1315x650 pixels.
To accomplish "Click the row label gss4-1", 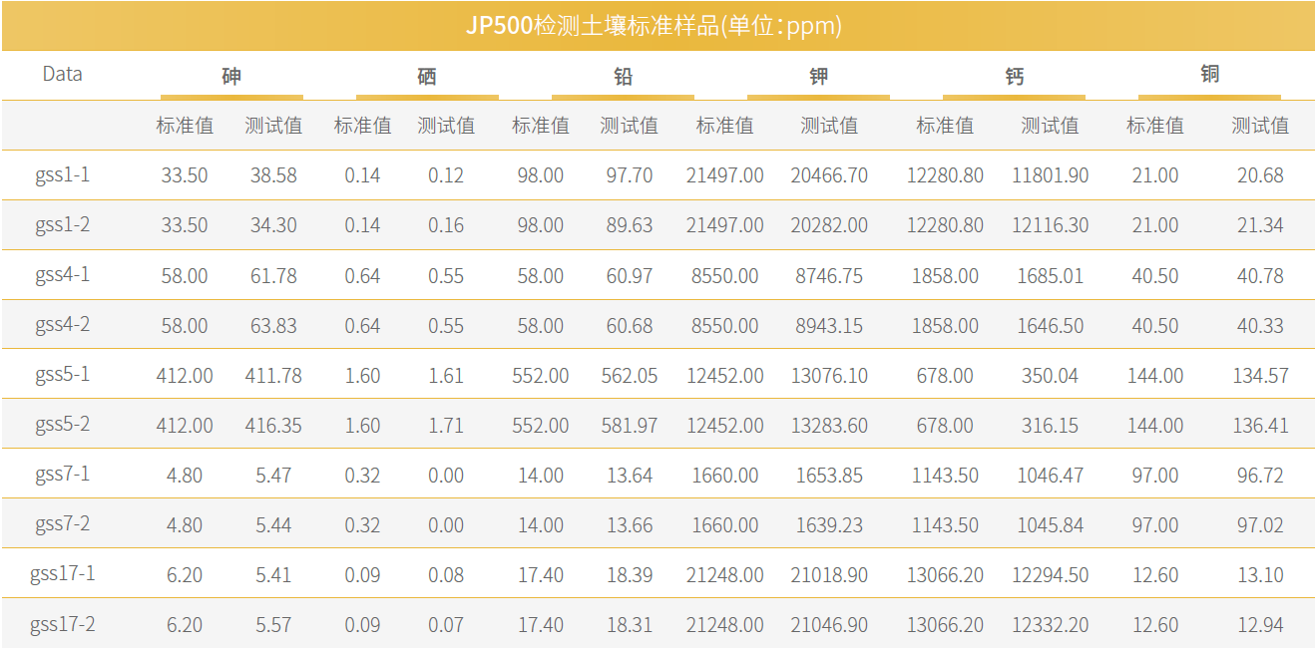I will pos(62,274).
